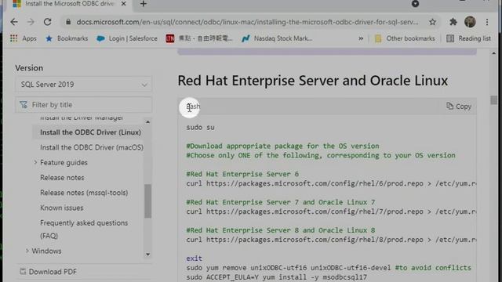The width and height of the screenshot is (502, 282).
Task: Select the Install the Microsoft ODBC driver tab
Action: tap(69, 4)
